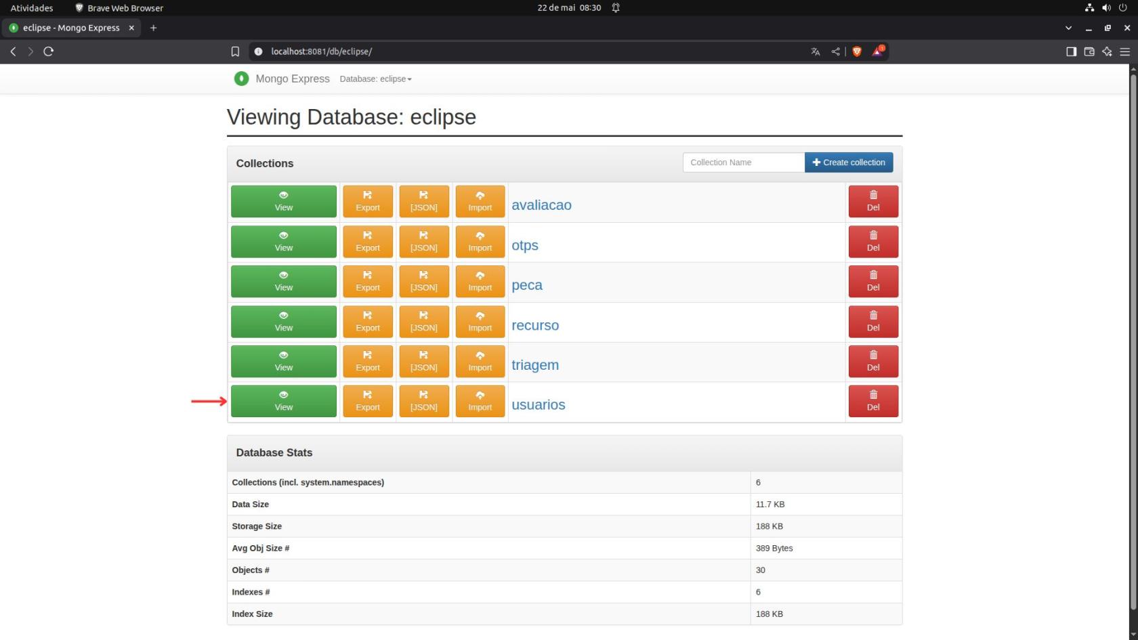Open the triagem collection link

(x=535, y=365)
